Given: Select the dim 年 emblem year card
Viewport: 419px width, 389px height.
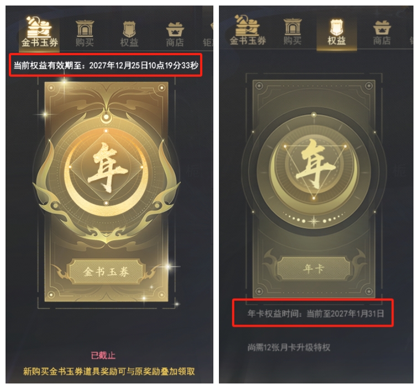Looking at the screenshot, I should click(x=314, y=189).
